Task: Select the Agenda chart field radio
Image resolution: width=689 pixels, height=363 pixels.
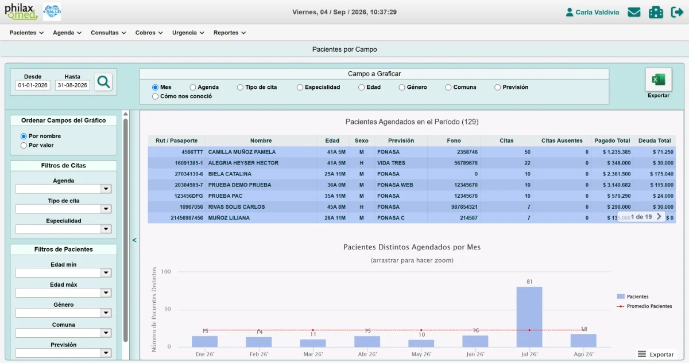Action: point(193,87)
